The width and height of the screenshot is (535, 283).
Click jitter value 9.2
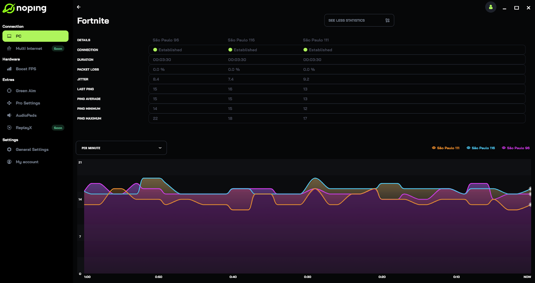point(306,79)
